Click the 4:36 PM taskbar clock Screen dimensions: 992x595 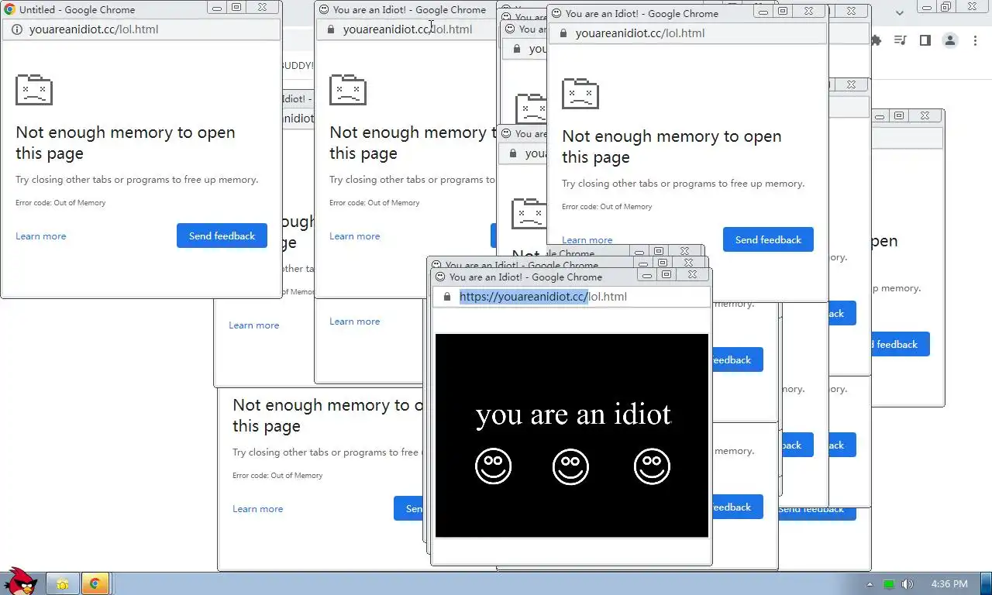tap(949, 584)
